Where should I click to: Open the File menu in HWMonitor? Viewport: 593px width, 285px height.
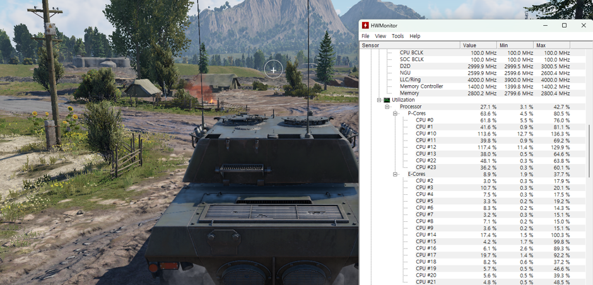(x=365, y=36)
